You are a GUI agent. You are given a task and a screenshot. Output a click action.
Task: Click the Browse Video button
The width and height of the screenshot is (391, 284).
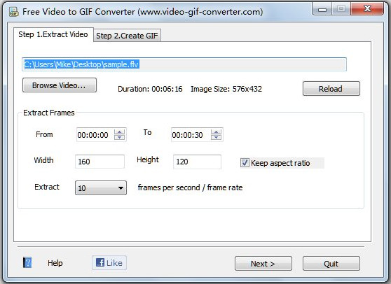click(60, 85)
